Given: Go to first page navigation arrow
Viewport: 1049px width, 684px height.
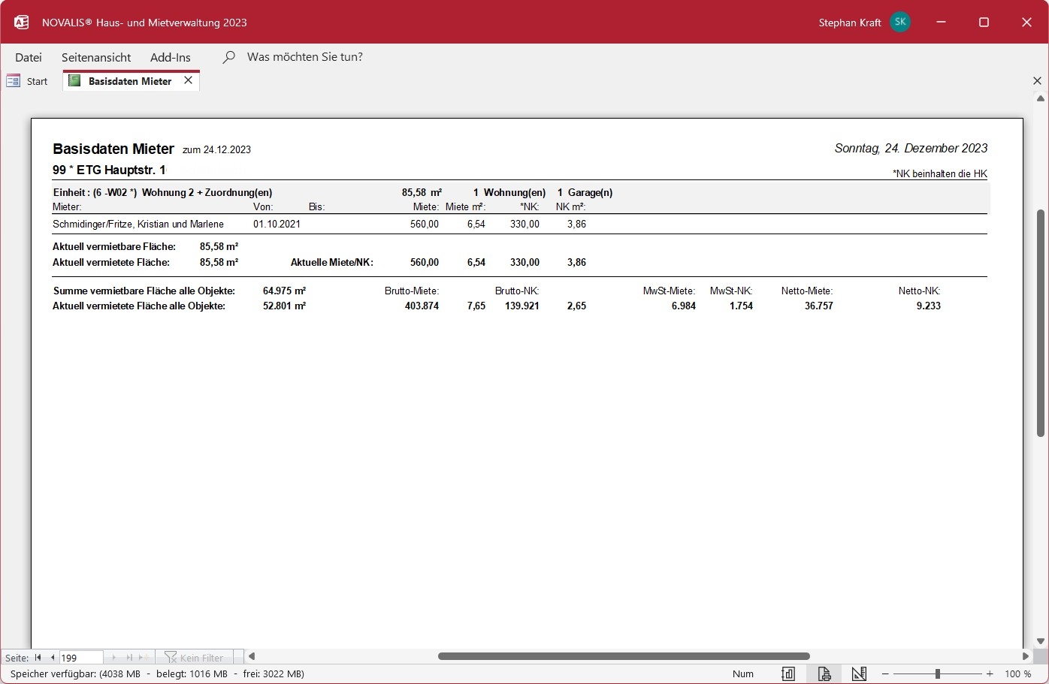Looking at the screenshot, I should pyautogui.click(x=38, y=657).
